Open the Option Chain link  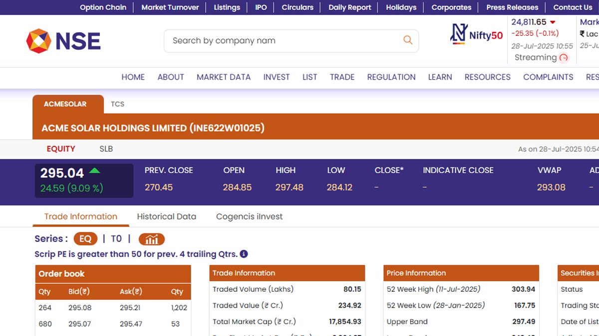click(x=103, y=7)
